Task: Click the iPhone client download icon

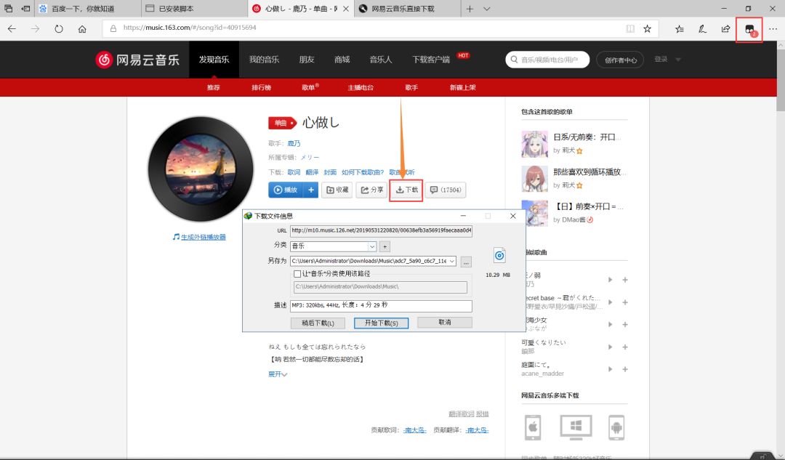Action: pos(533,427)
